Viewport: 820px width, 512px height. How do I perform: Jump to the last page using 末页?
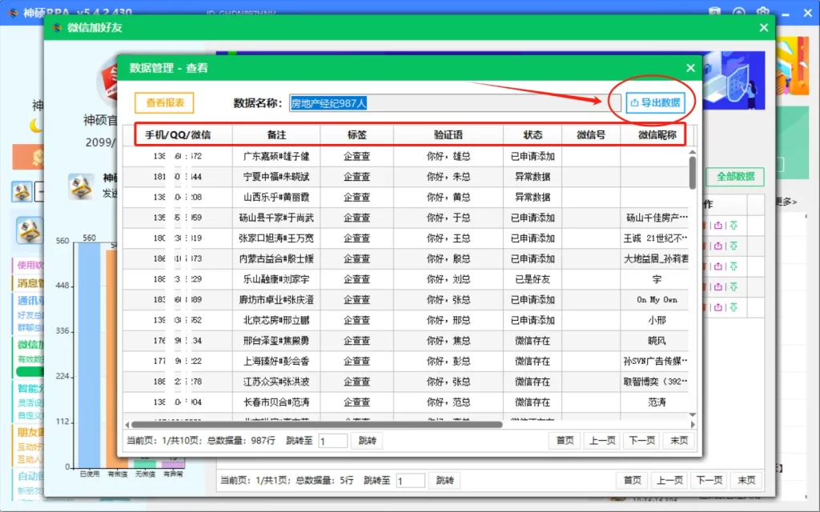[678, 440]
